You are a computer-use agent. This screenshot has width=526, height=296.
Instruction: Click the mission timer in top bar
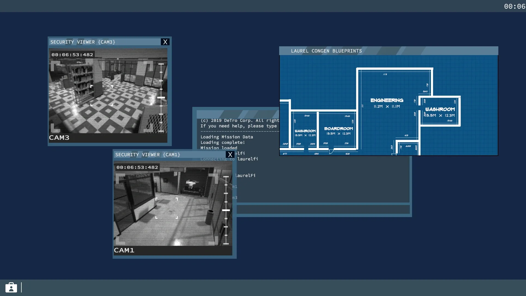point(514,6)
